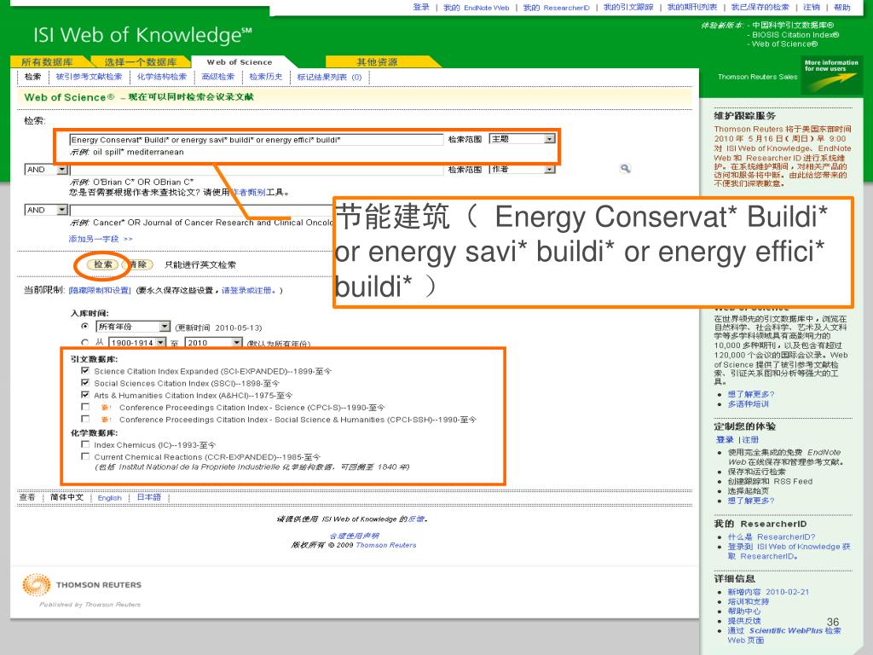
Task: Switch language to 简体中文
Action: coord(66,497)
